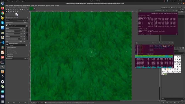
Task: Open units dropdown in status bar
Action: (38, 103)
